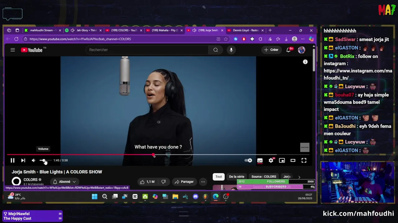Open the more actions ellipsis menu

coord(203,182)
